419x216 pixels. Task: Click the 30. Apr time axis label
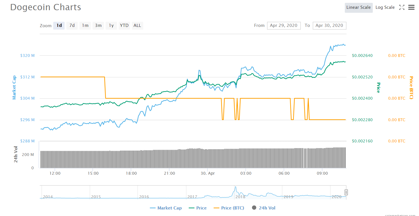coord(207,173)
